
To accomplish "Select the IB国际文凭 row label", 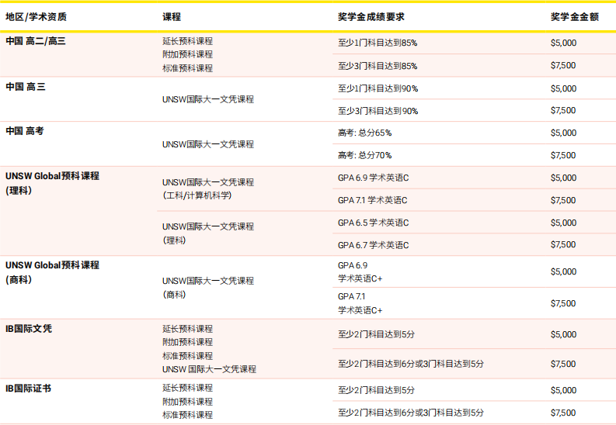I will click(x=29, y=329).
